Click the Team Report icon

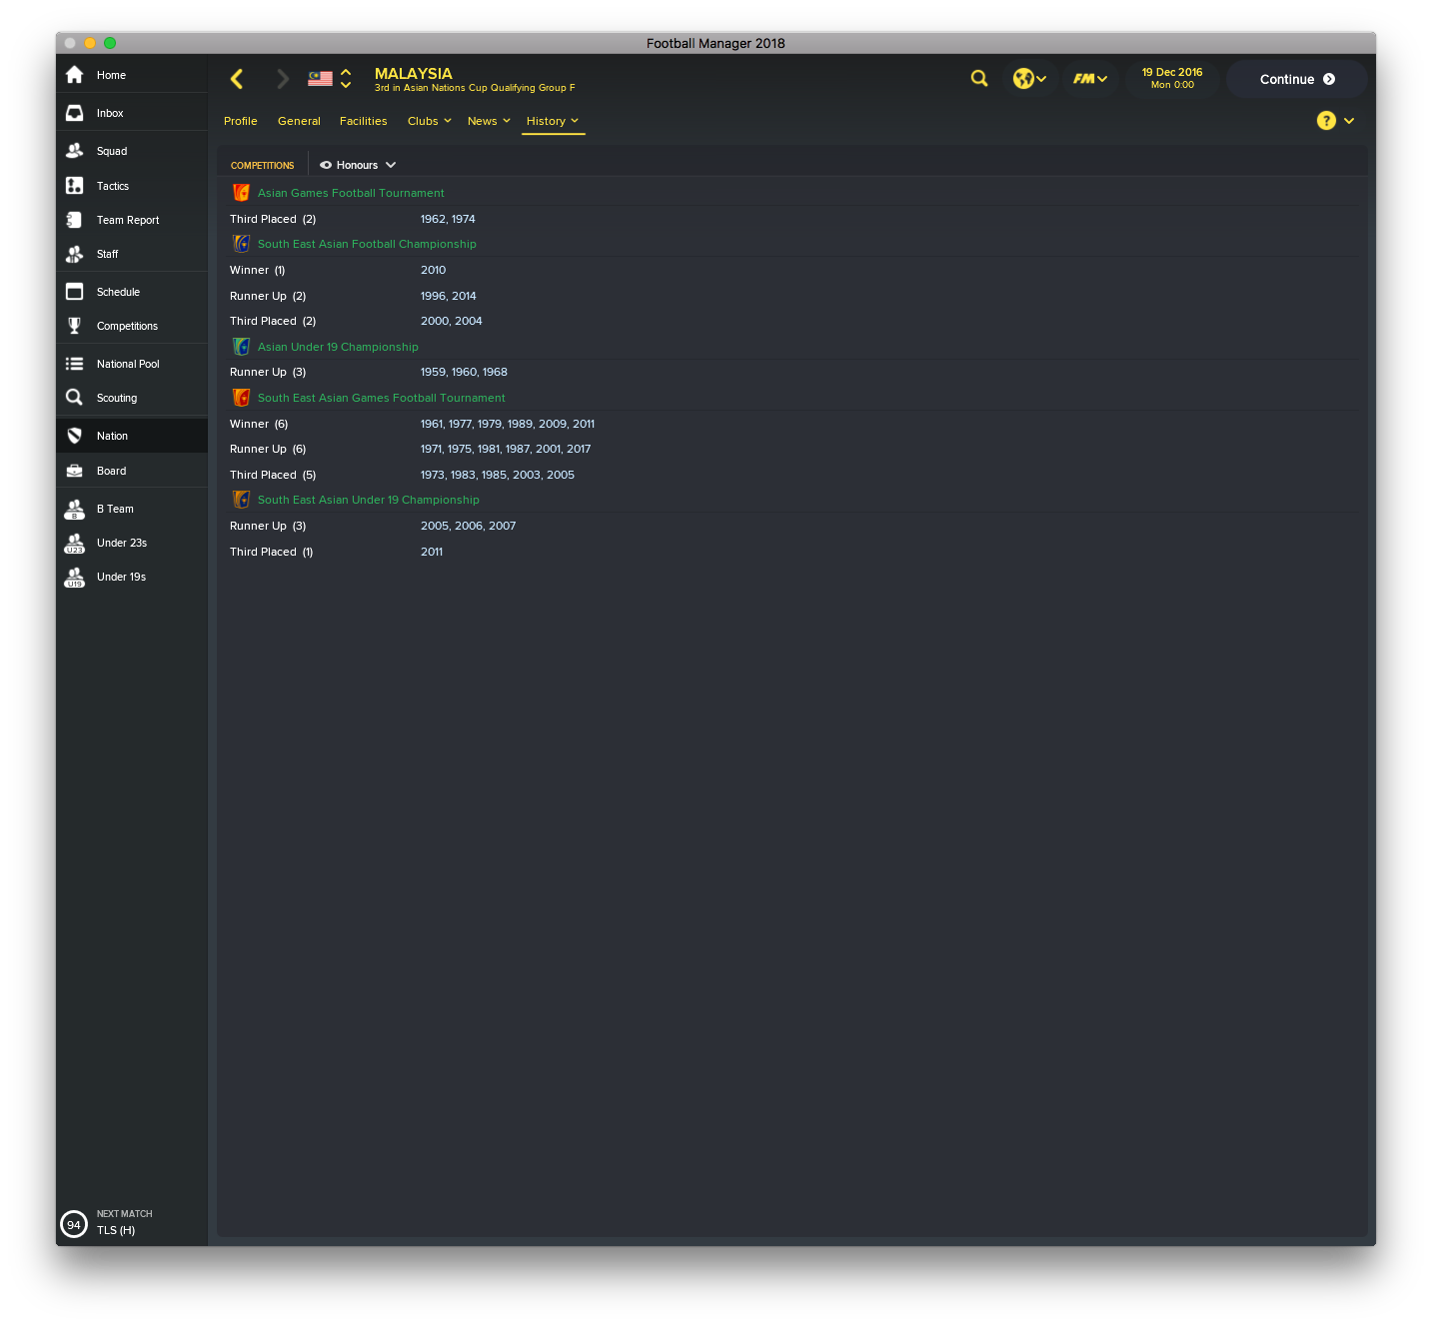(x=74, y=220)
